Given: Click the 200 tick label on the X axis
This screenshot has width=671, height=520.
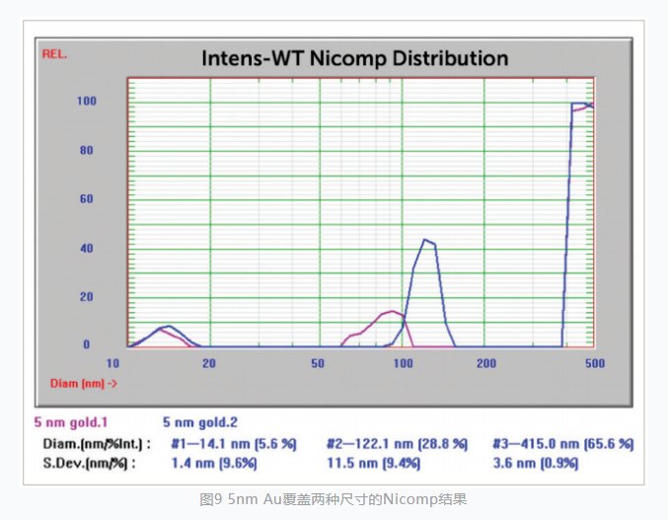Looking at the screenshot, I should pos(485,363).
